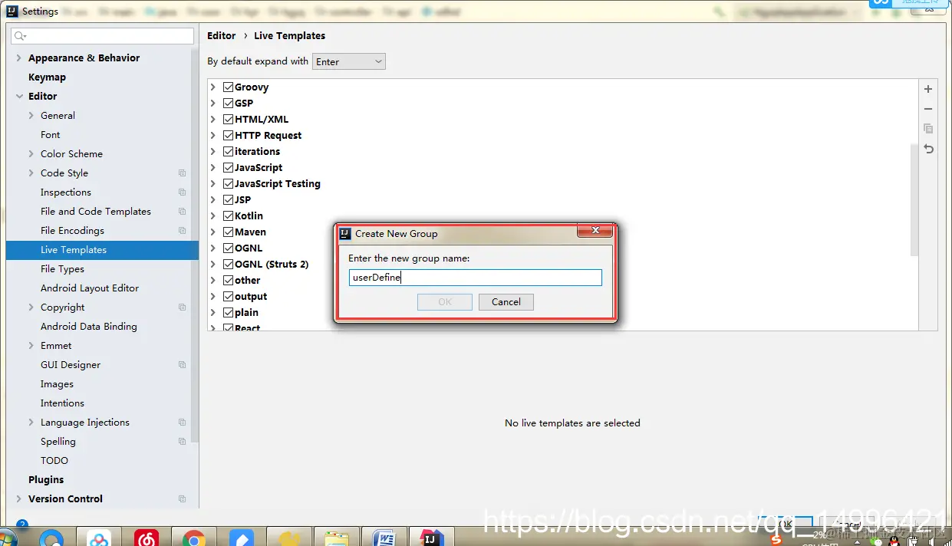Toggle the HTML/XML group checkbox
Screen dimensions: 952x546
coord(229,120)
